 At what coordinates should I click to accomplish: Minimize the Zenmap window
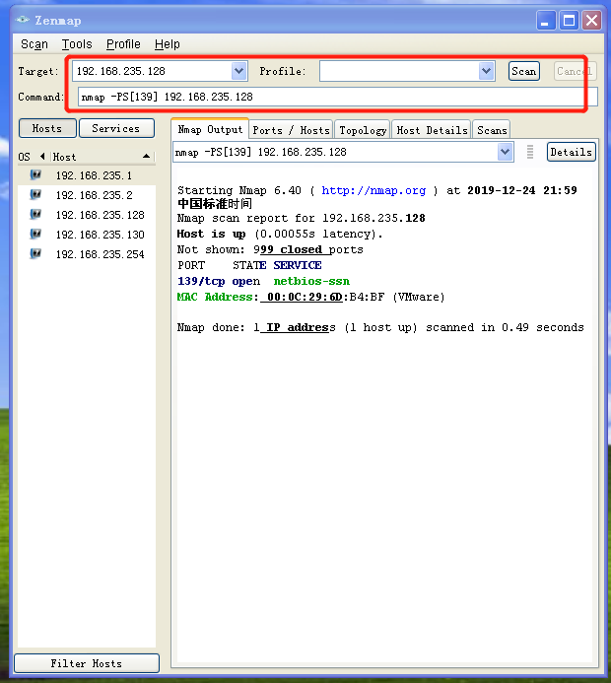click(546, 20)
